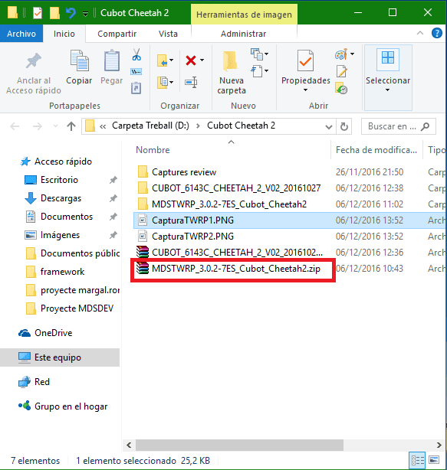This screenshot has height=470, width=447.
Task: Unpin Escritorio from quick access
Action: 113,180
